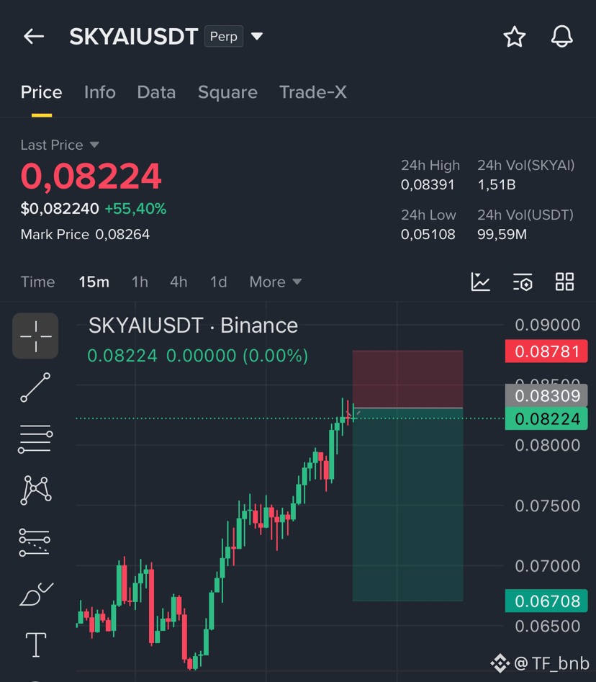Select the crosshair cursor tool

[35, 336]
